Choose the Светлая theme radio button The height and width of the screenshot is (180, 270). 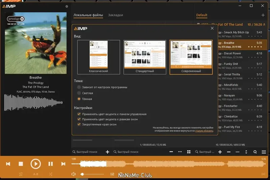click(79, 93)
